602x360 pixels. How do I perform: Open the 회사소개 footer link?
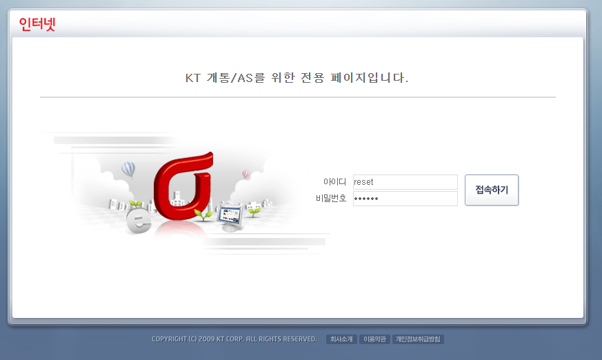[x=341, y=339]
